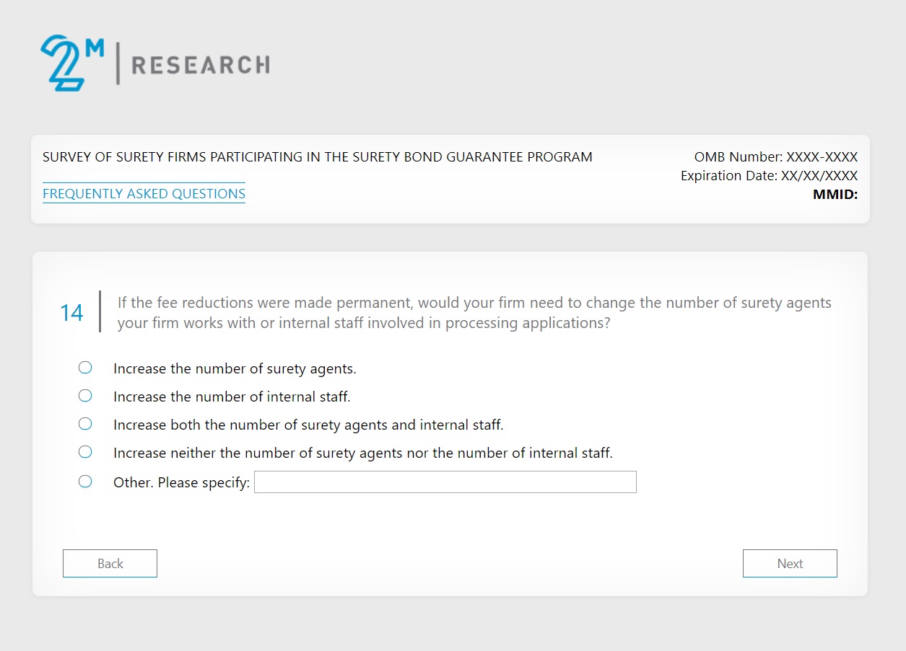Select radio button for increasing surety agents
906x651 pixels.
[85, 368]
